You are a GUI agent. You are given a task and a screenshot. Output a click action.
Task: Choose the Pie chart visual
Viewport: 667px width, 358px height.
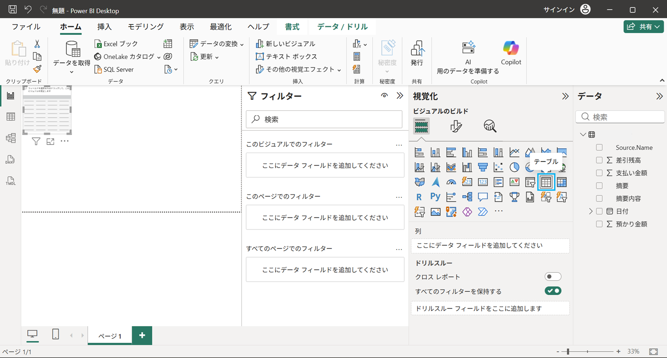(x=514, y=167)
